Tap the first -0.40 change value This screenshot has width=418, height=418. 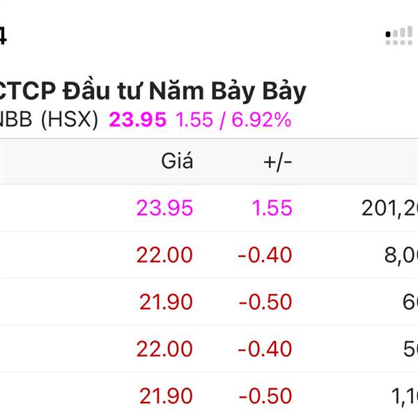coord(265,255)
